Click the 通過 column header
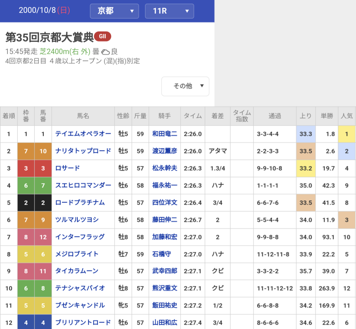356x329 pixels. [x=275, y=116]
